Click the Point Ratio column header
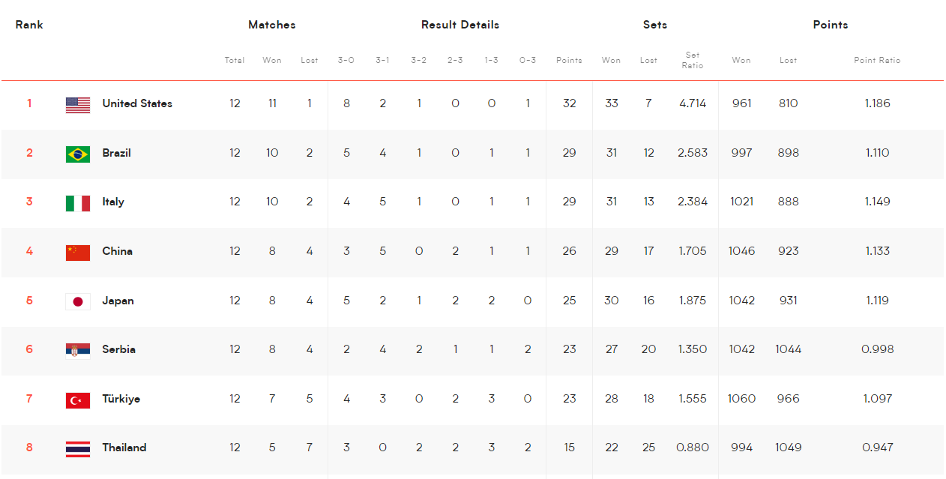The height and width of the screenshot is (479, 946). [x=877, y=60]
